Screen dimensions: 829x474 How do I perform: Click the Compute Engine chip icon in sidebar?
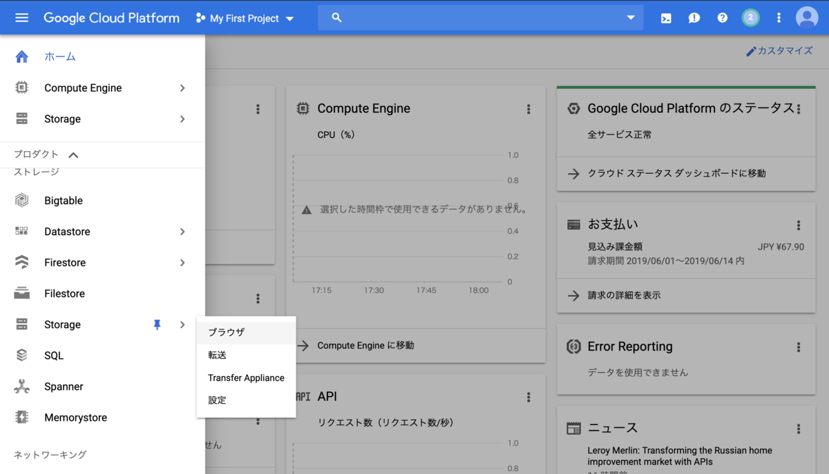[21, 88]
